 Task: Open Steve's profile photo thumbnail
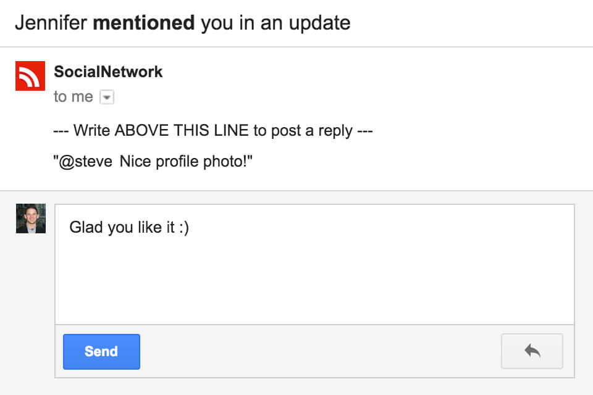(x=31, y=218)
